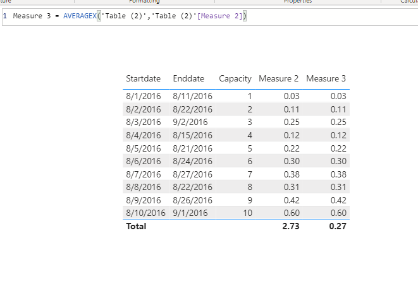Click the Measure 3 value 0.42
The height and width of the screenshot is (281, 418).
(x=338, y=200)
